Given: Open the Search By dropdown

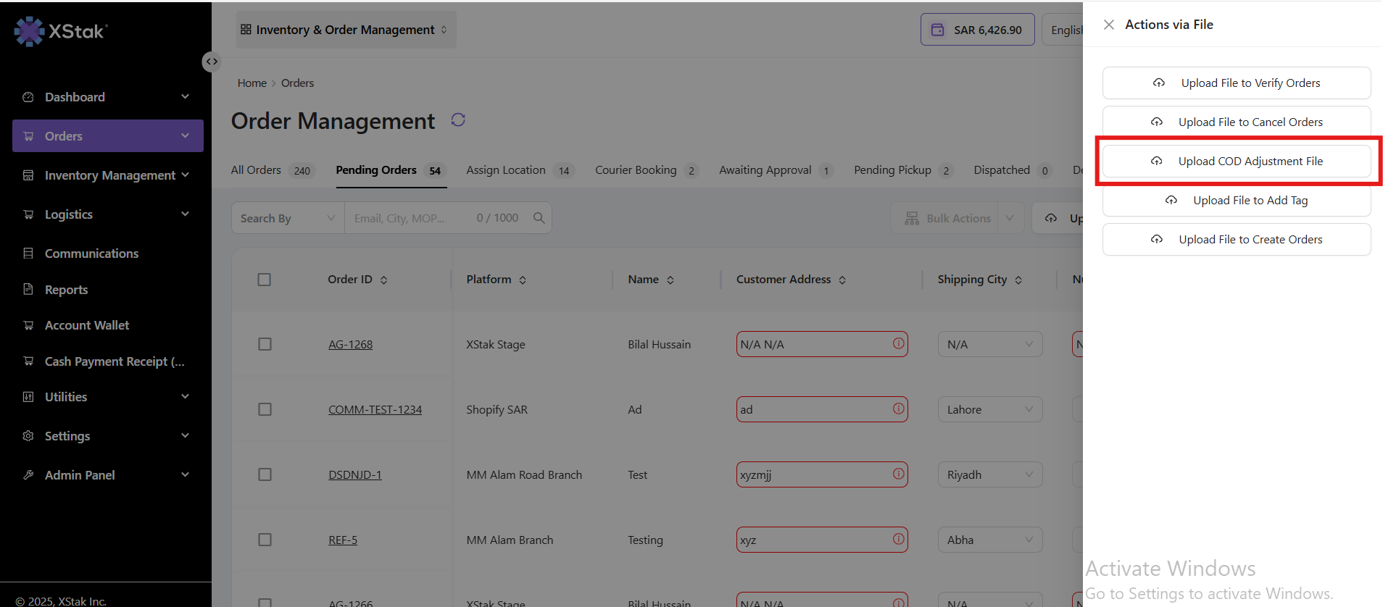Looking at the screenshot, I should (287, 218).
